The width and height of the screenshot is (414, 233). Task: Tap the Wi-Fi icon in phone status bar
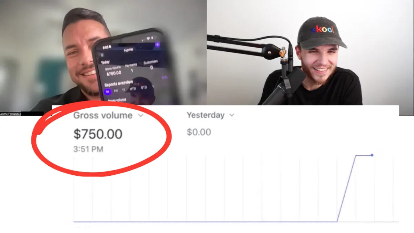[148, 38]
